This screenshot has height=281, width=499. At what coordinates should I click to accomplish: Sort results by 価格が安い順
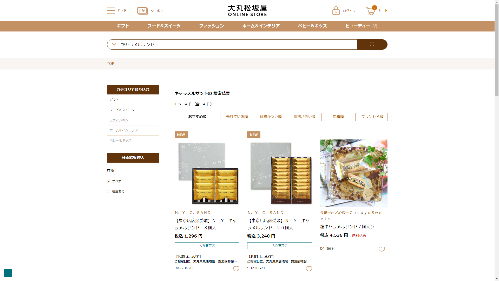tap(271, 117)
